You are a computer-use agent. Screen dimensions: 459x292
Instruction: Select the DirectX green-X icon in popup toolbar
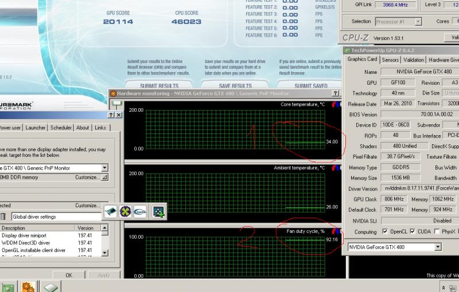tap(125, 211)
